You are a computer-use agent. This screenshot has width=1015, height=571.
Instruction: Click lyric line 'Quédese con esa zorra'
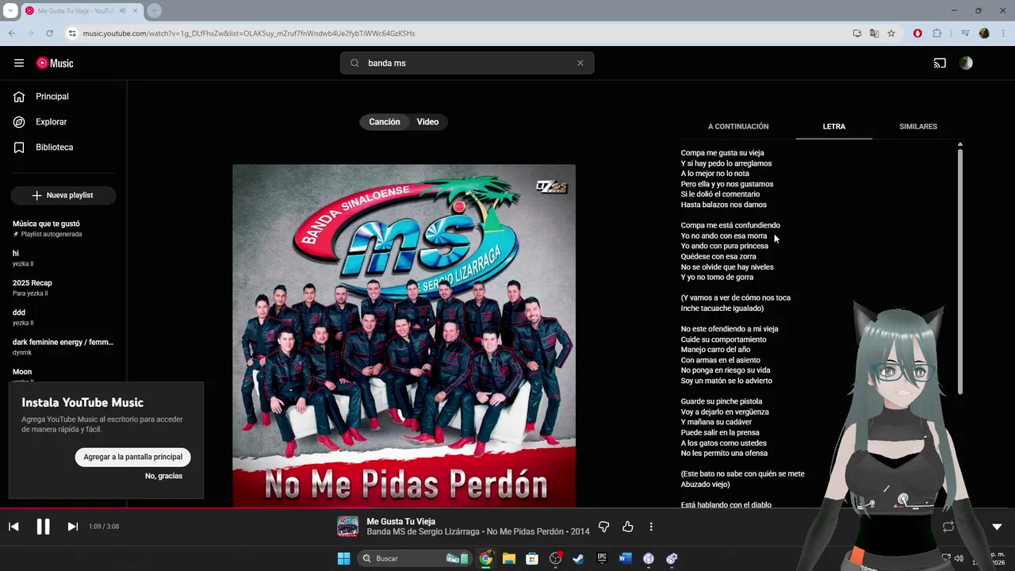(x=718, y=256)
